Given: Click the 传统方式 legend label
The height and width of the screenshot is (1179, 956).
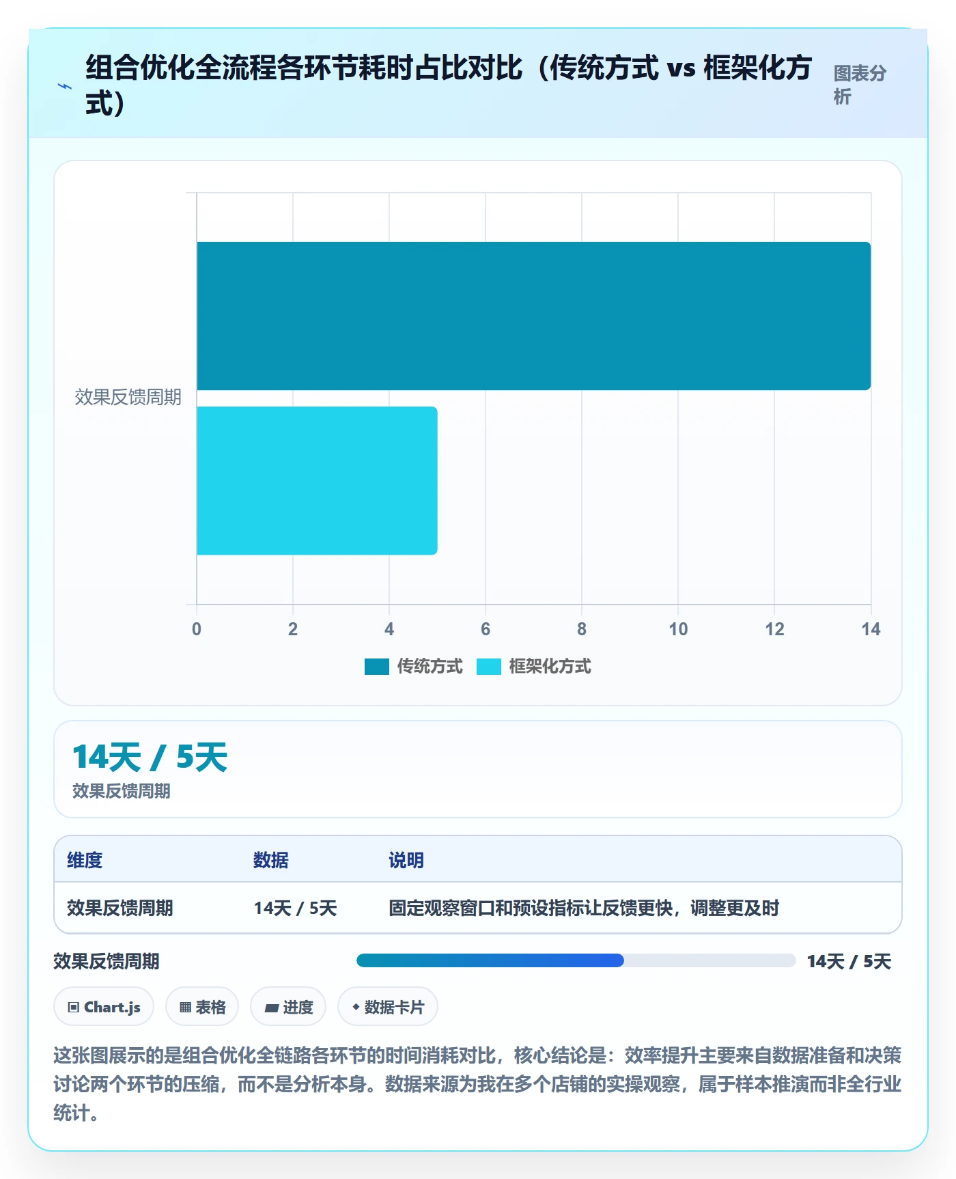Looking at the screenshot, I should 430,667.
